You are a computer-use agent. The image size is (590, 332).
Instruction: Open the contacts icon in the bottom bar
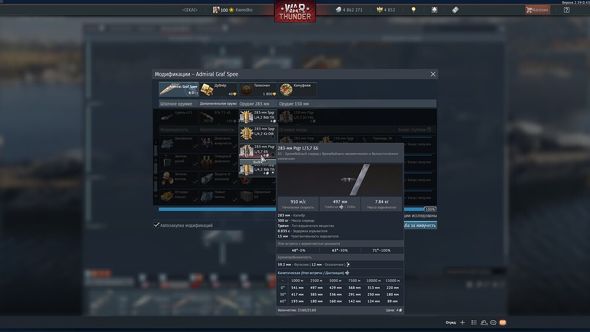click(x=484, y=323)
